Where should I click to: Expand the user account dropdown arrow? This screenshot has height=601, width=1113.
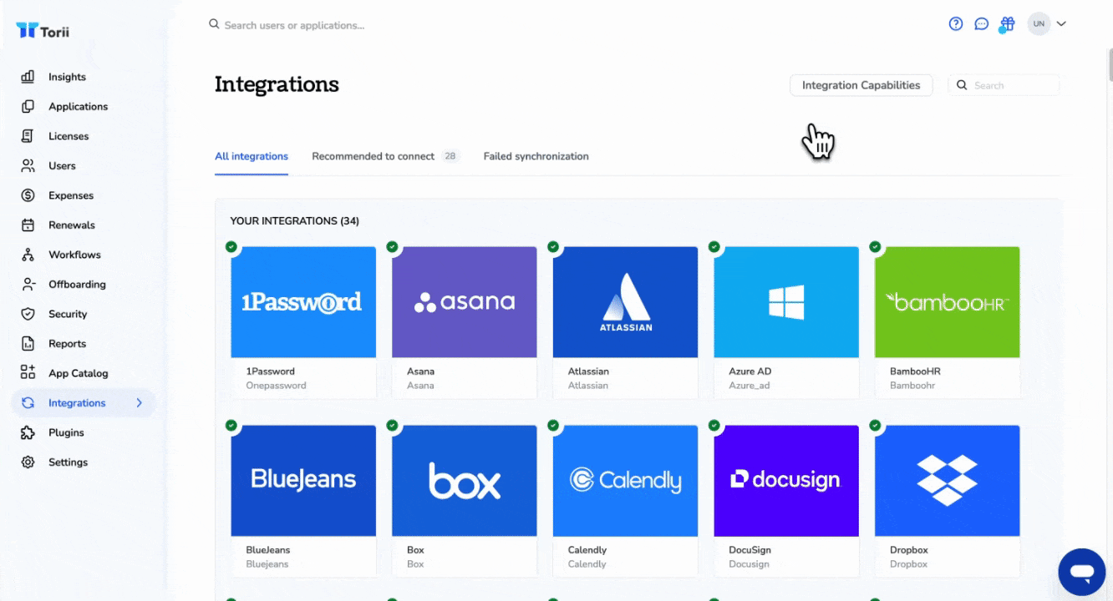pyautogui.click(x=1061, y=24)
